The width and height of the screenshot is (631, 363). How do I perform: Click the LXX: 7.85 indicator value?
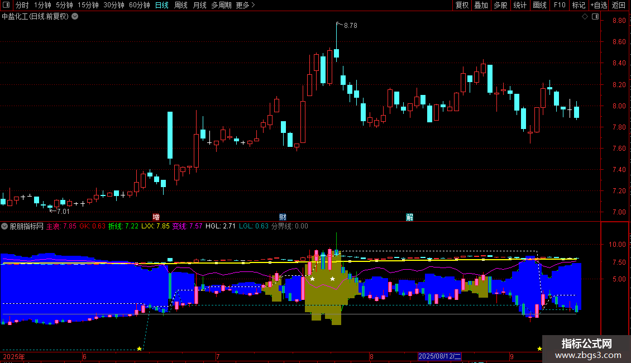click(155, 226)
